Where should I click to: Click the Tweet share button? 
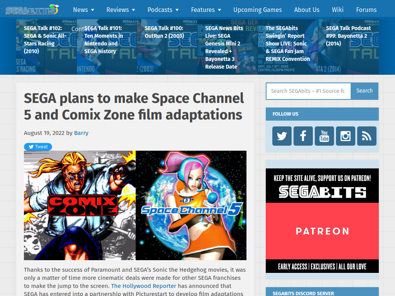(38, 147)
